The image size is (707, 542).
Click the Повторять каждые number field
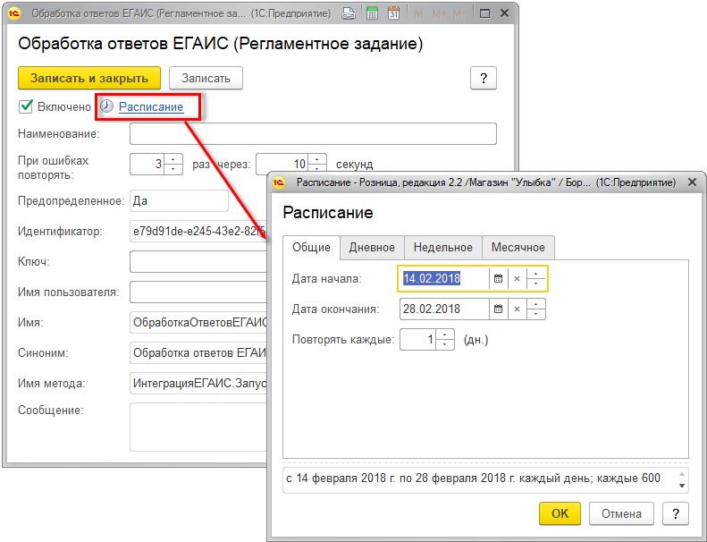coord(418,339)
